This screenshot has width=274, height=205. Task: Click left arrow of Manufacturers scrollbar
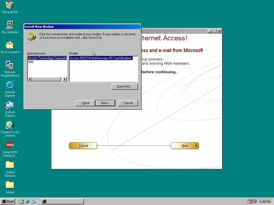tap(30, 79)
